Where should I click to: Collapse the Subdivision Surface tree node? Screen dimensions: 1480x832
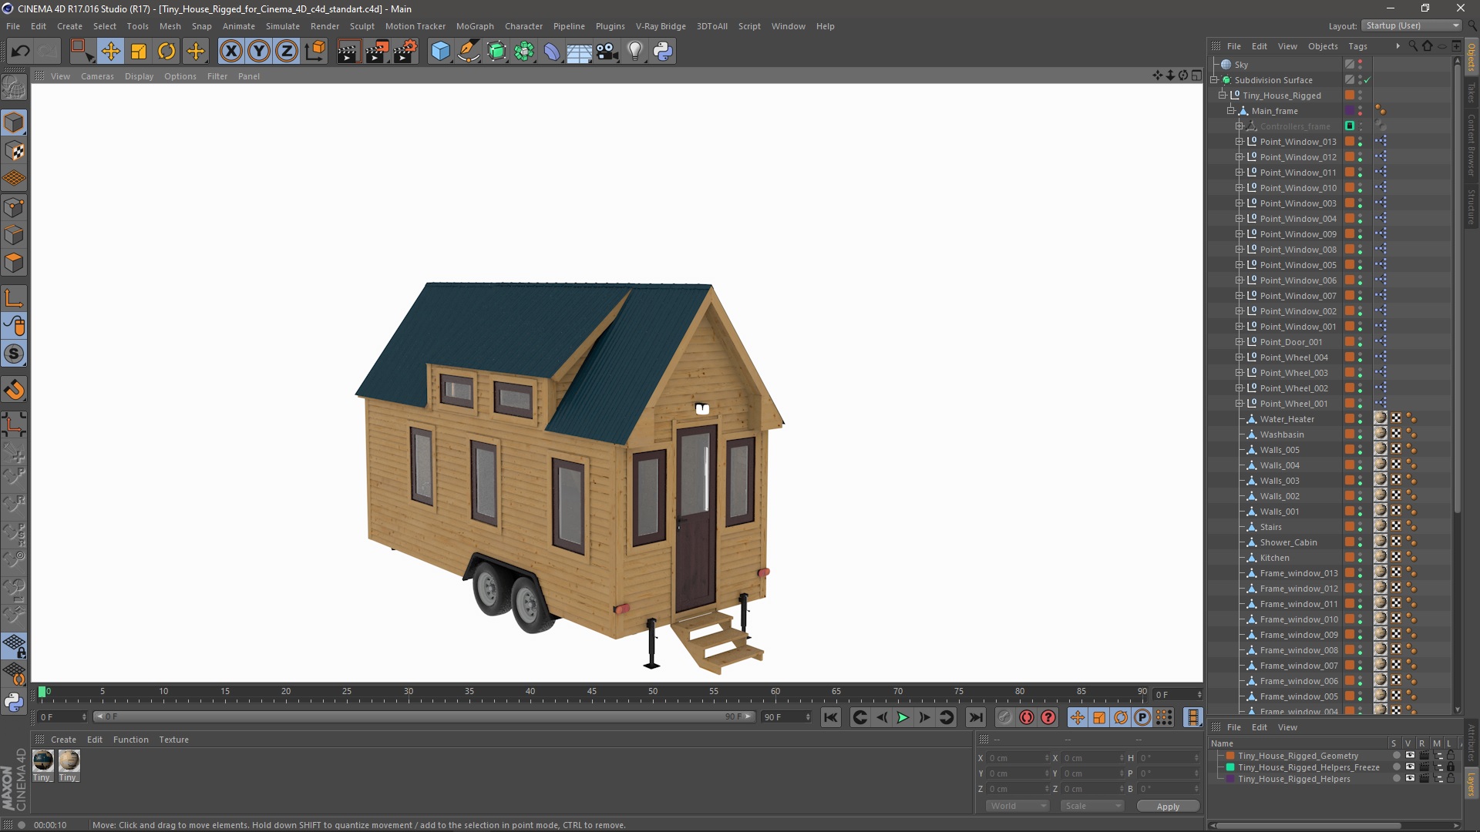1215,80
